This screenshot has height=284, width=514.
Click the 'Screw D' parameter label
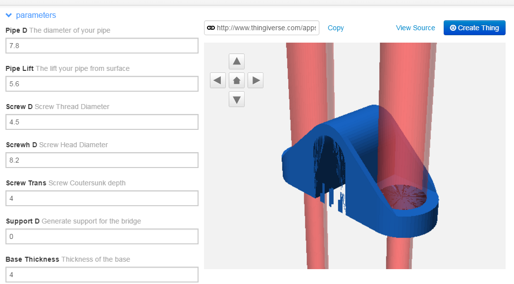(x=19, y=107)
